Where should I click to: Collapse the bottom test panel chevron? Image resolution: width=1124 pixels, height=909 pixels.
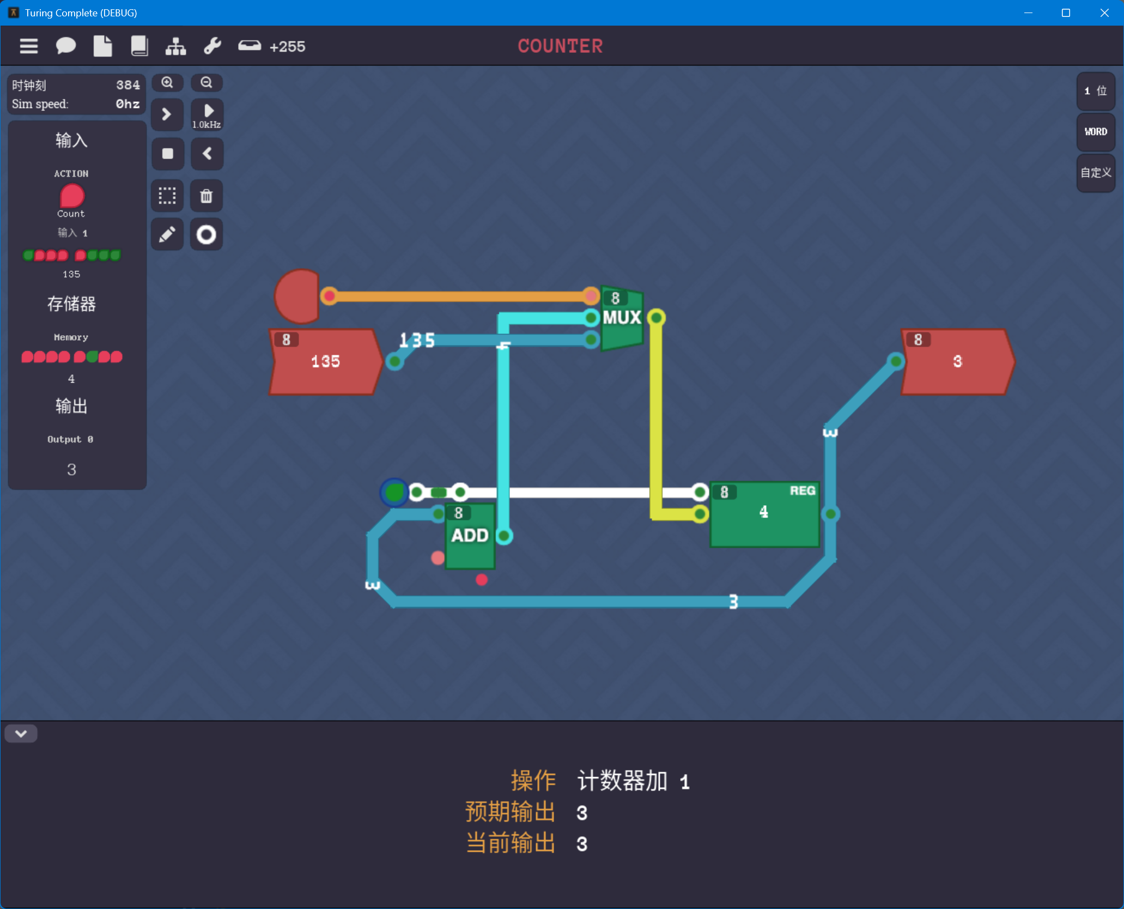pyautogui.click(x=21, y=734)
